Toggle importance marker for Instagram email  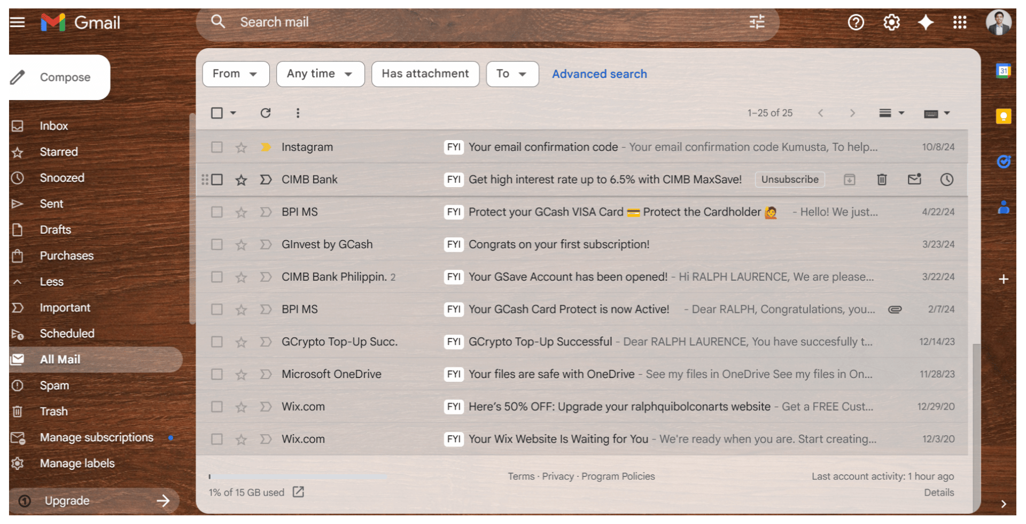pos(266,147)
